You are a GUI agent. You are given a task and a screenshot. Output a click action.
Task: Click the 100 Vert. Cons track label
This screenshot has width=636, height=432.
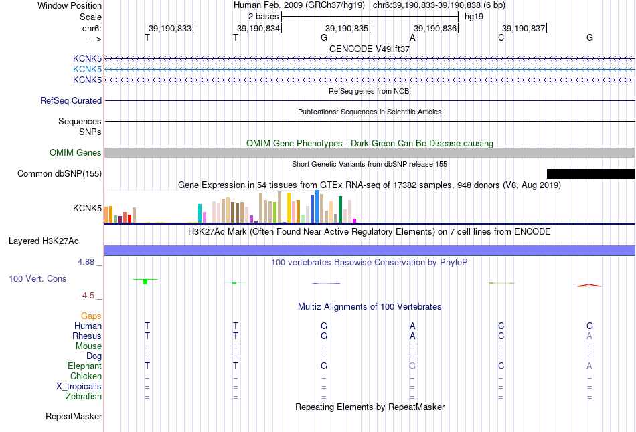[x=37, y=278]
